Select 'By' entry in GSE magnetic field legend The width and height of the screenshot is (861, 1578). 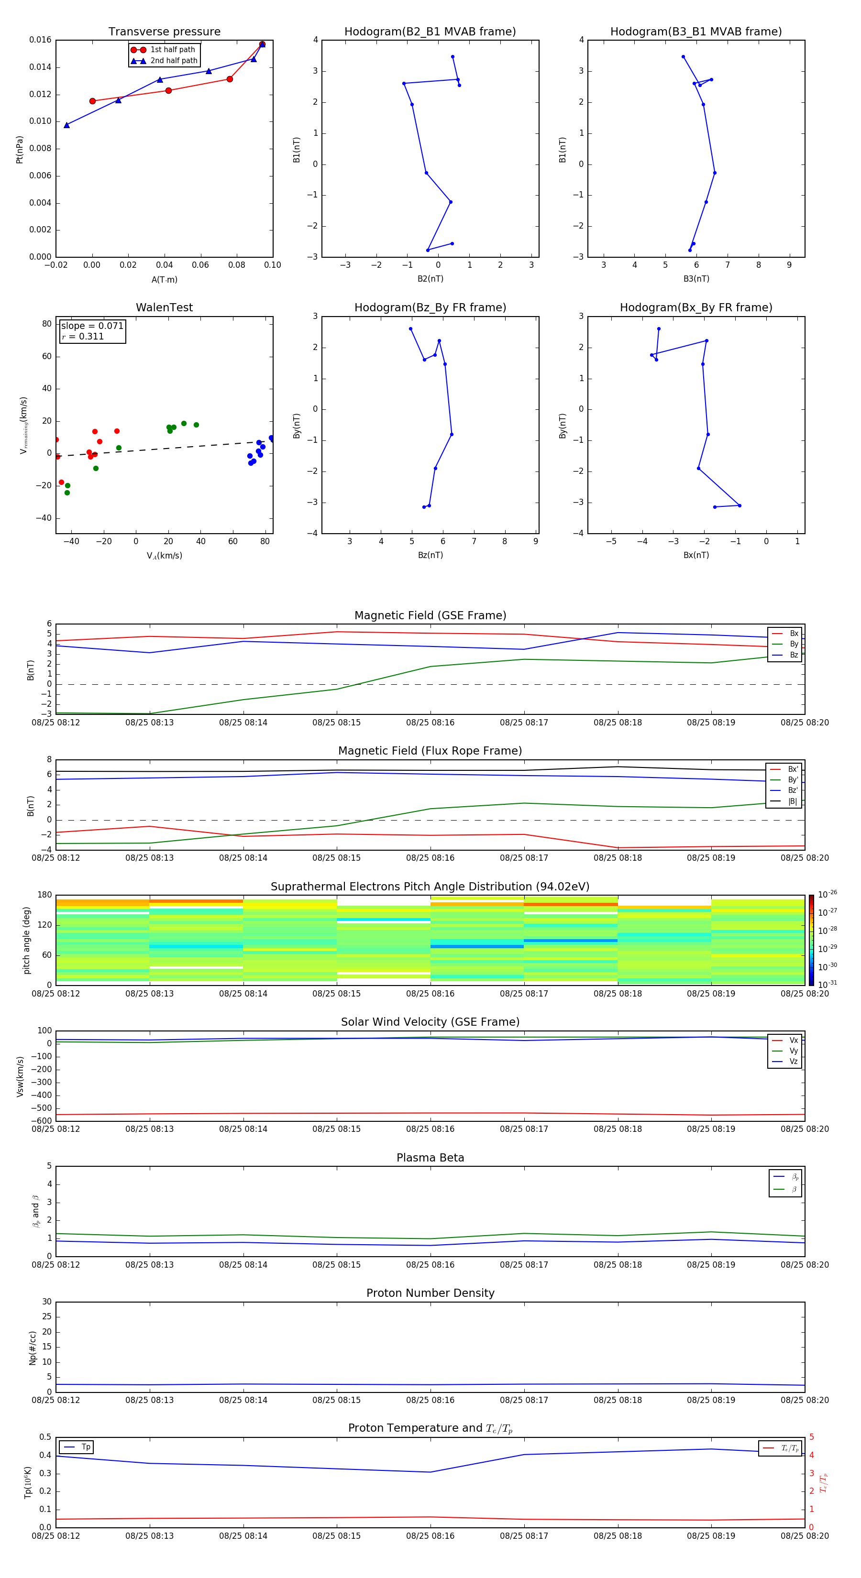click(785, 645)
